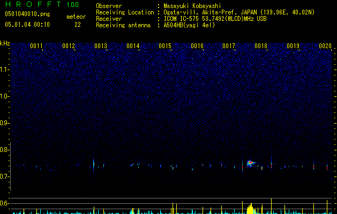The width and height of the screenshot is (337, 214).
Task: Click the Receiving antenna A504HB text
Action: click(x=155, y=25)
